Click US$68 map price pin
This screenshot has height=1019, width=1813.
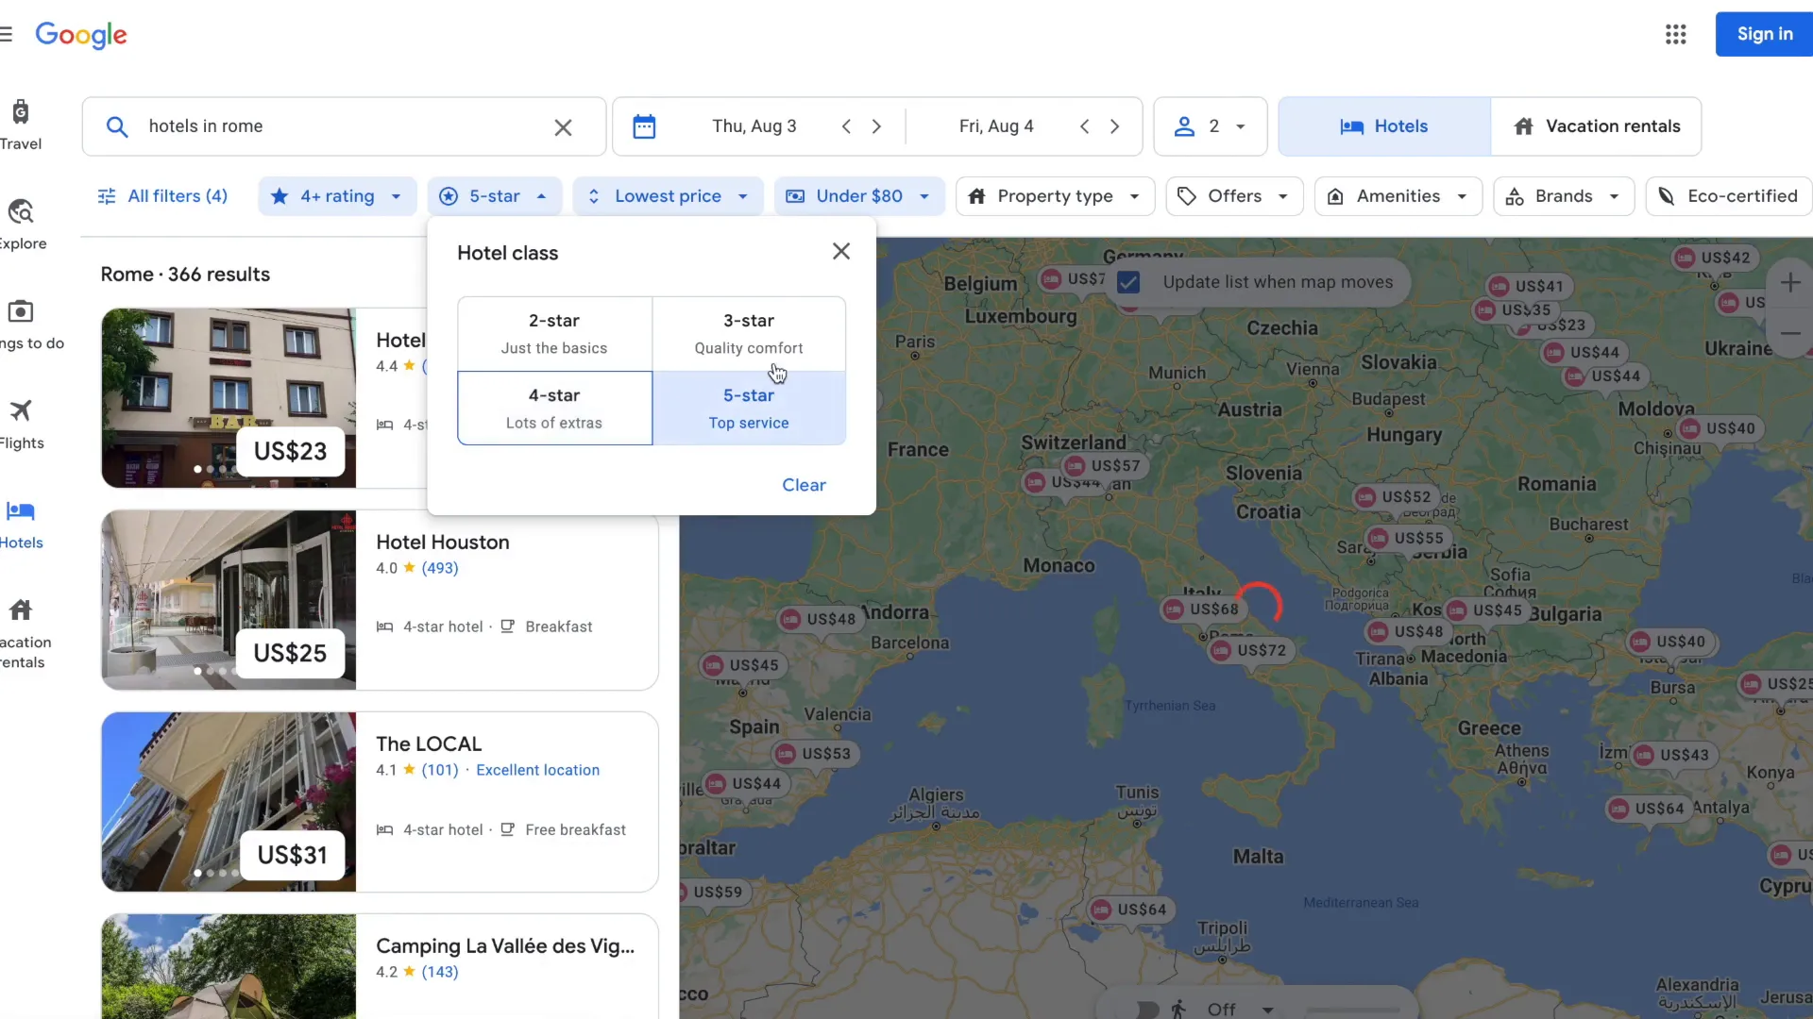[x=1203, y=610]
